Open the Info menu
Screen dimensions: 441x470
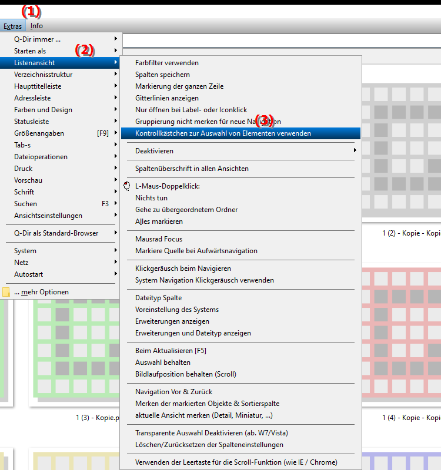tap(36, 26)
